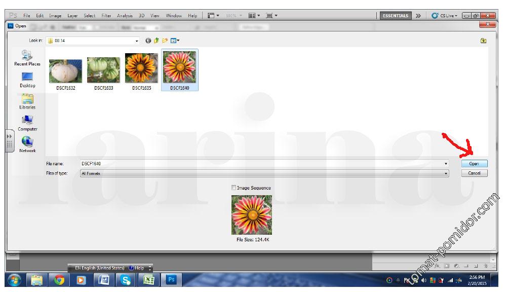Select the DSCF1632 white pumpkin thumbnail
The image size is (506, 292).
66,70
